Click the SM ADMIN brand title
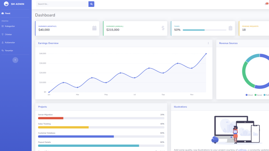 click(18, 4)
